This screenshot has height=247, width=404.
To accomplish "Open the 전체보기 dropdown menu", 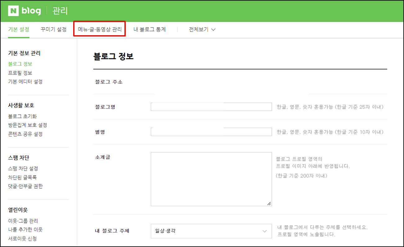I will (198, 29).
